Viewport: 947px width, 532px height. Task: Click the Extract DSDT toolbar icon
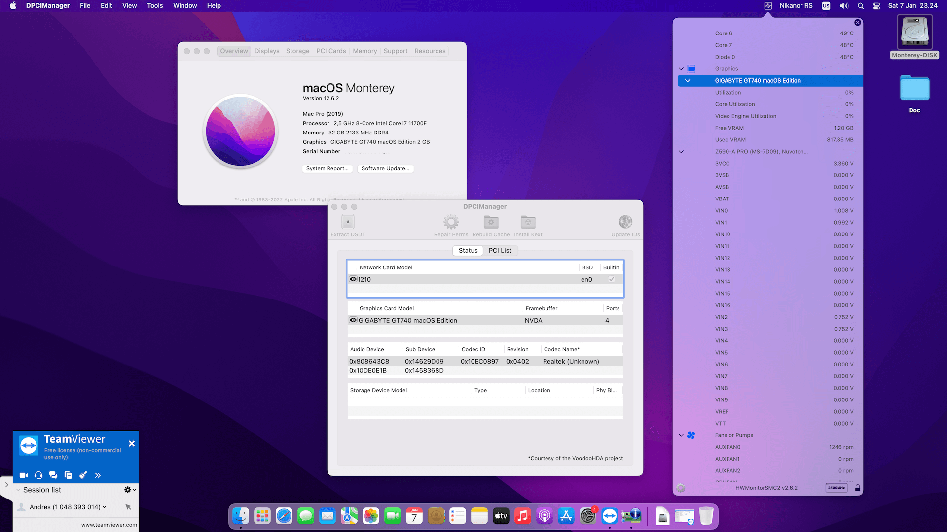(x=348, y=222)
